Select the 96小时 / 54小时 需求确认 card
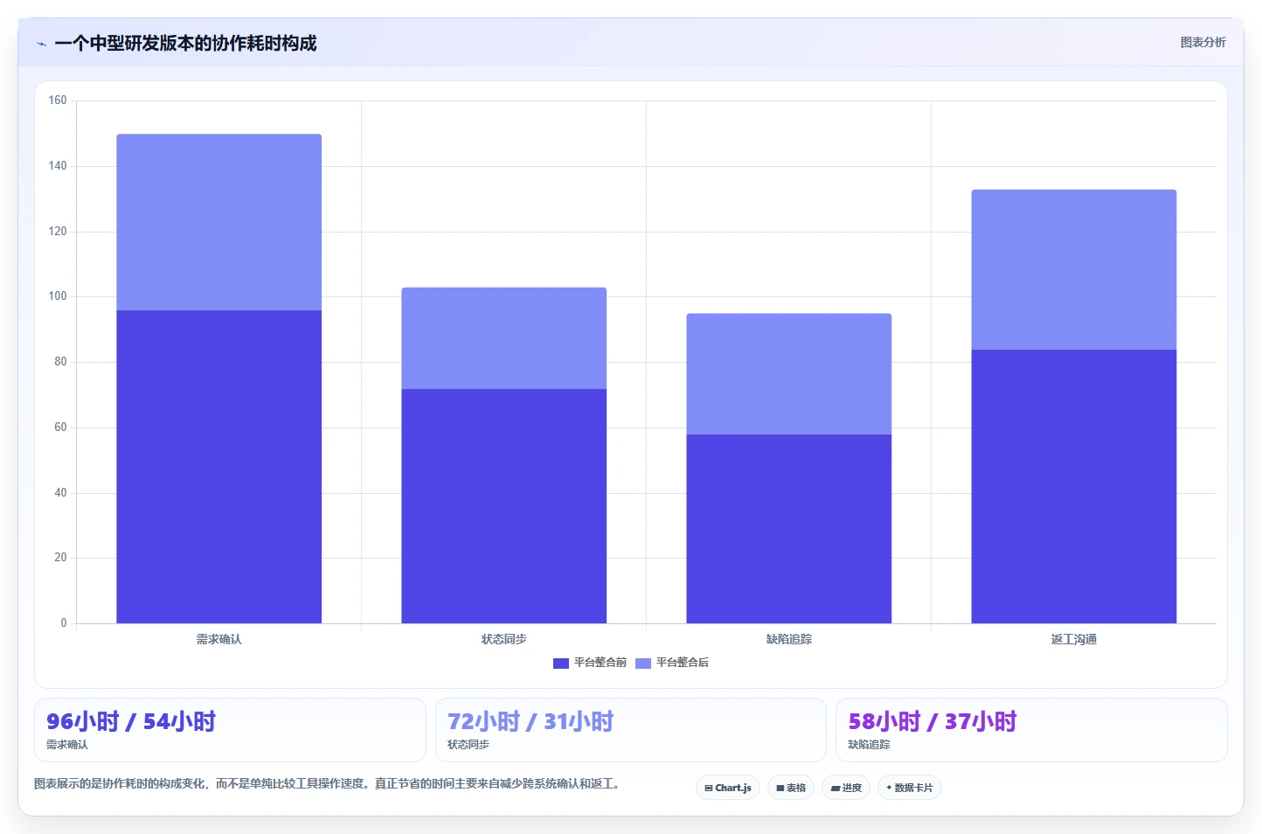Viewport: 1262px width, 834px height. tap(230, 730)
